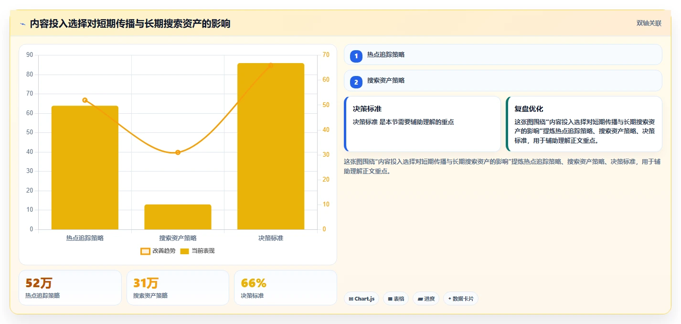The height and width of the screenshot is (324, 681).
Task: Click the trend line point above 决策标准
Action: click(271, 65)
